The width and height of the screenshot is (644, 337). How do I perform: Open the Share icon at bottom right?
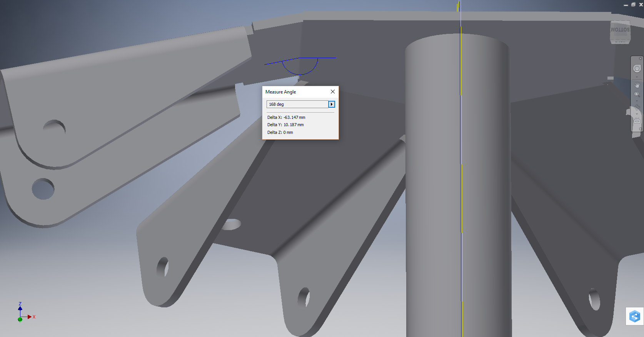(x=634, y=316)
